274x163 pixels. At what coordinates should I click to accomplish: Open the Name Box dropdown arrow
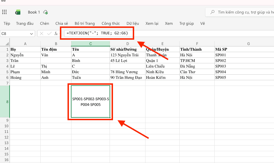tap(31, 34)
